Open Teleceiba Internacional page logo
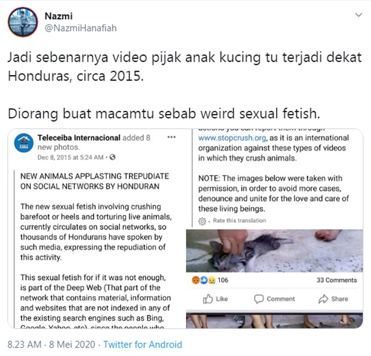The image size is (371, 356). [24, 143]
